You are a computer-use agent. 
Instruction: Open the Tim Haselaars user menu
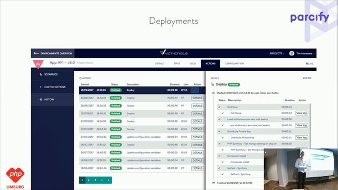pos(305,53)
